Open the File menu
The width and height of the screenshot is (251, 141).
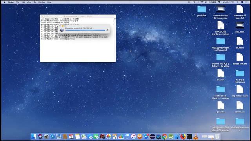click(18, 2)
